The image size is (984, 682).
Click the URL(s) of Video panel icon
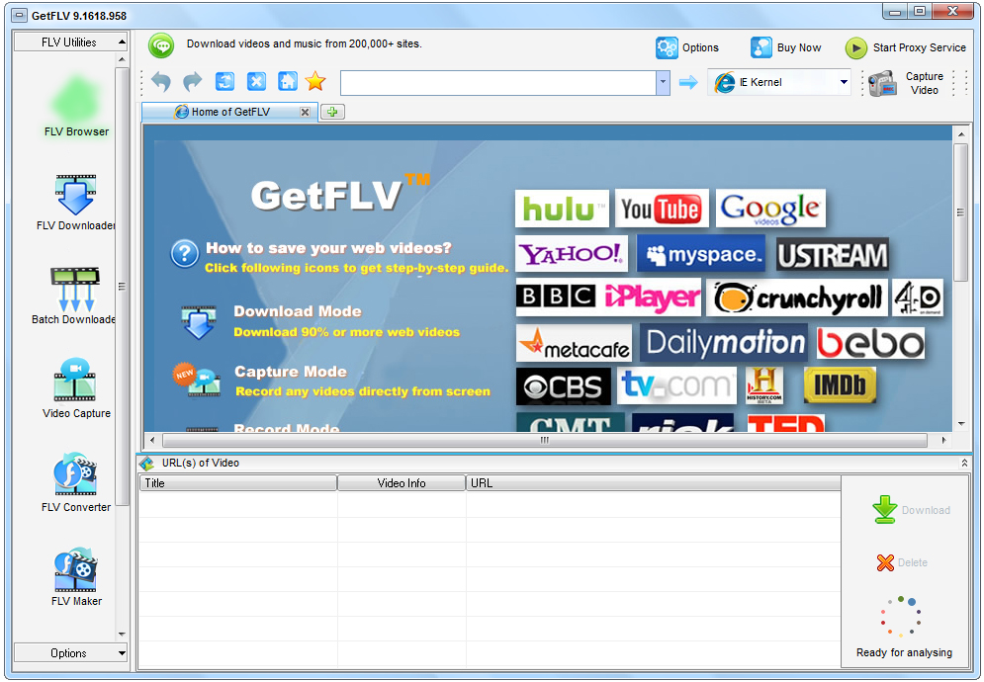tap(146, 463)
